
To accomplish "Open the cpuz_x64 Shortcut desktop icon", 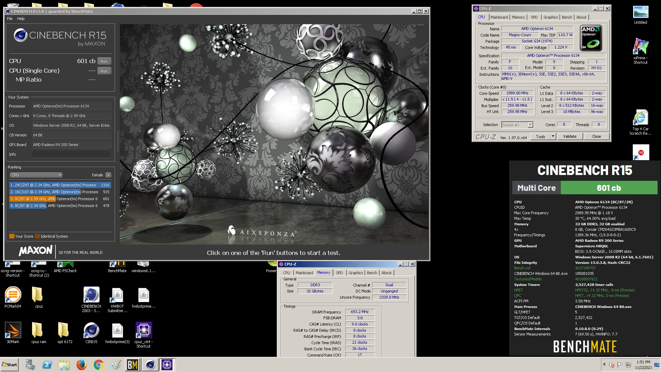I will click(144, 335).
